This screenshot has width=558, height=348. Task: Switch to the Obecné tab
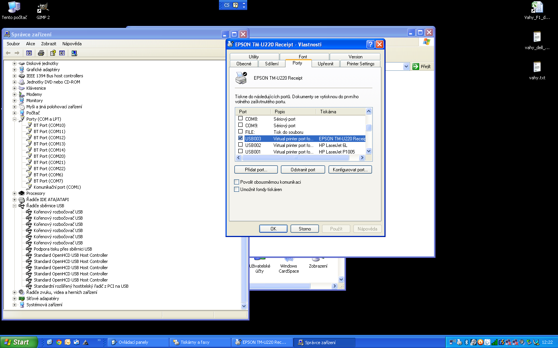(x=244, y=64)
